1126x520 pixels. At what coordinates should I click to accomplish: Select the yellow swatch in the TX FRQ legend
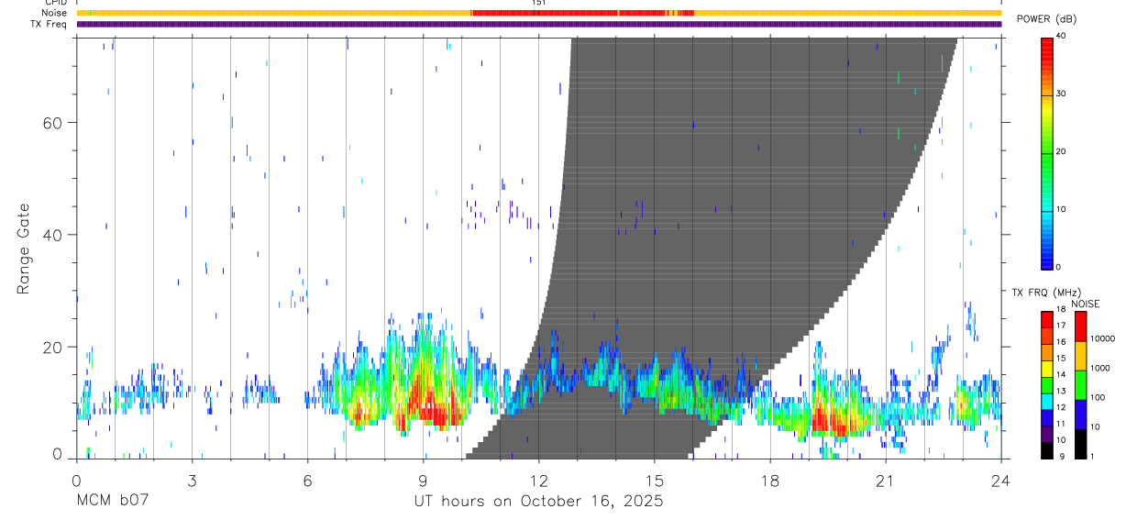point(1046,368)
